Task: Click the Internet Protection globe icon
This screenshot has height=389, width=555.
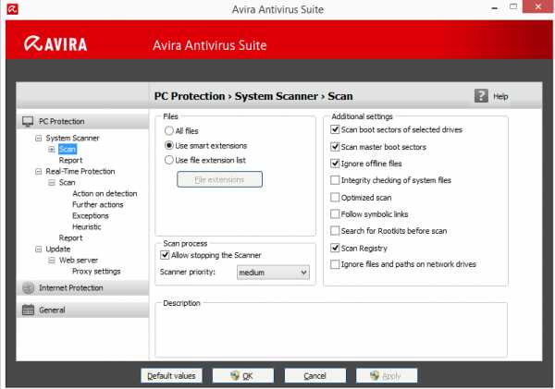Action: click(28, 288)
